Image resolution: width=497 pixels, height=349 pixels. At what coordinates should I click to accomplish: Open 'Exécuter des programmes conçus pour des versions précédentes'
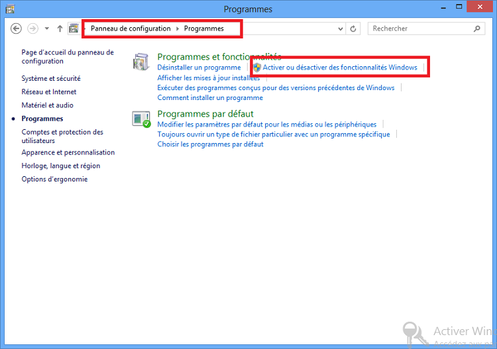tap(276, 87)
